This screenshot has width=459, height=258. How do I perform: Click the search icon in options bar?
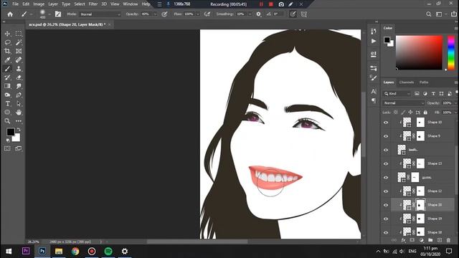[429, 14]
